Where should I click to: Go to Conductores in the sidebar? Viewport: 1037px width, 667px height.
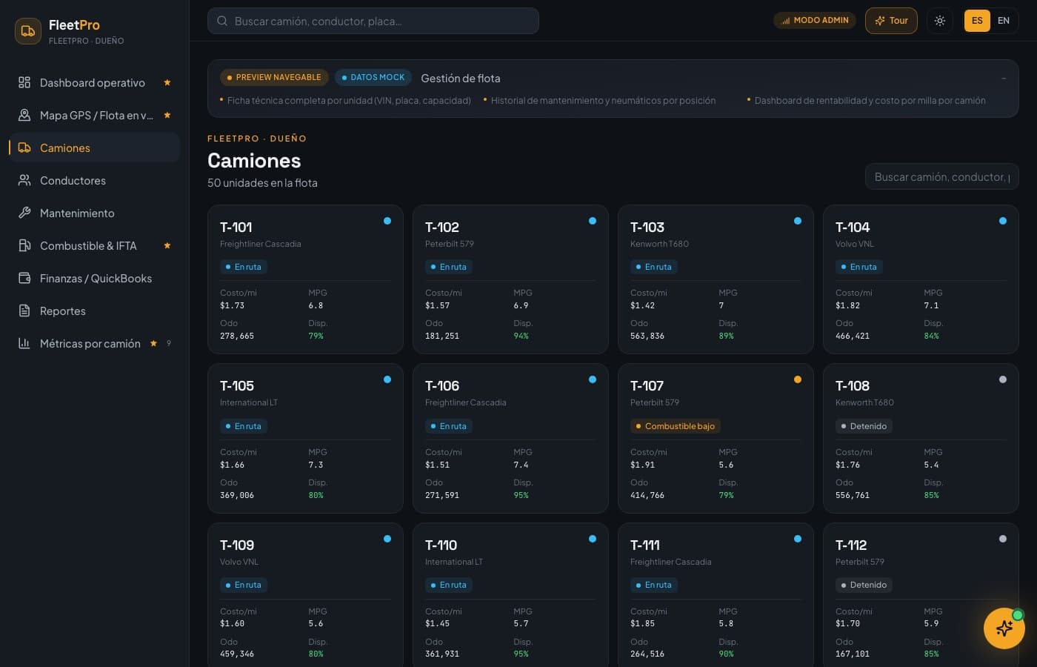click(94, 180)
